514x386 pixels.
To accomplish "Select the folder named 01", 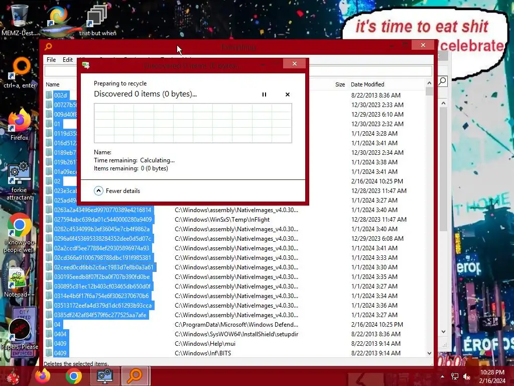I will click(57, 124).
